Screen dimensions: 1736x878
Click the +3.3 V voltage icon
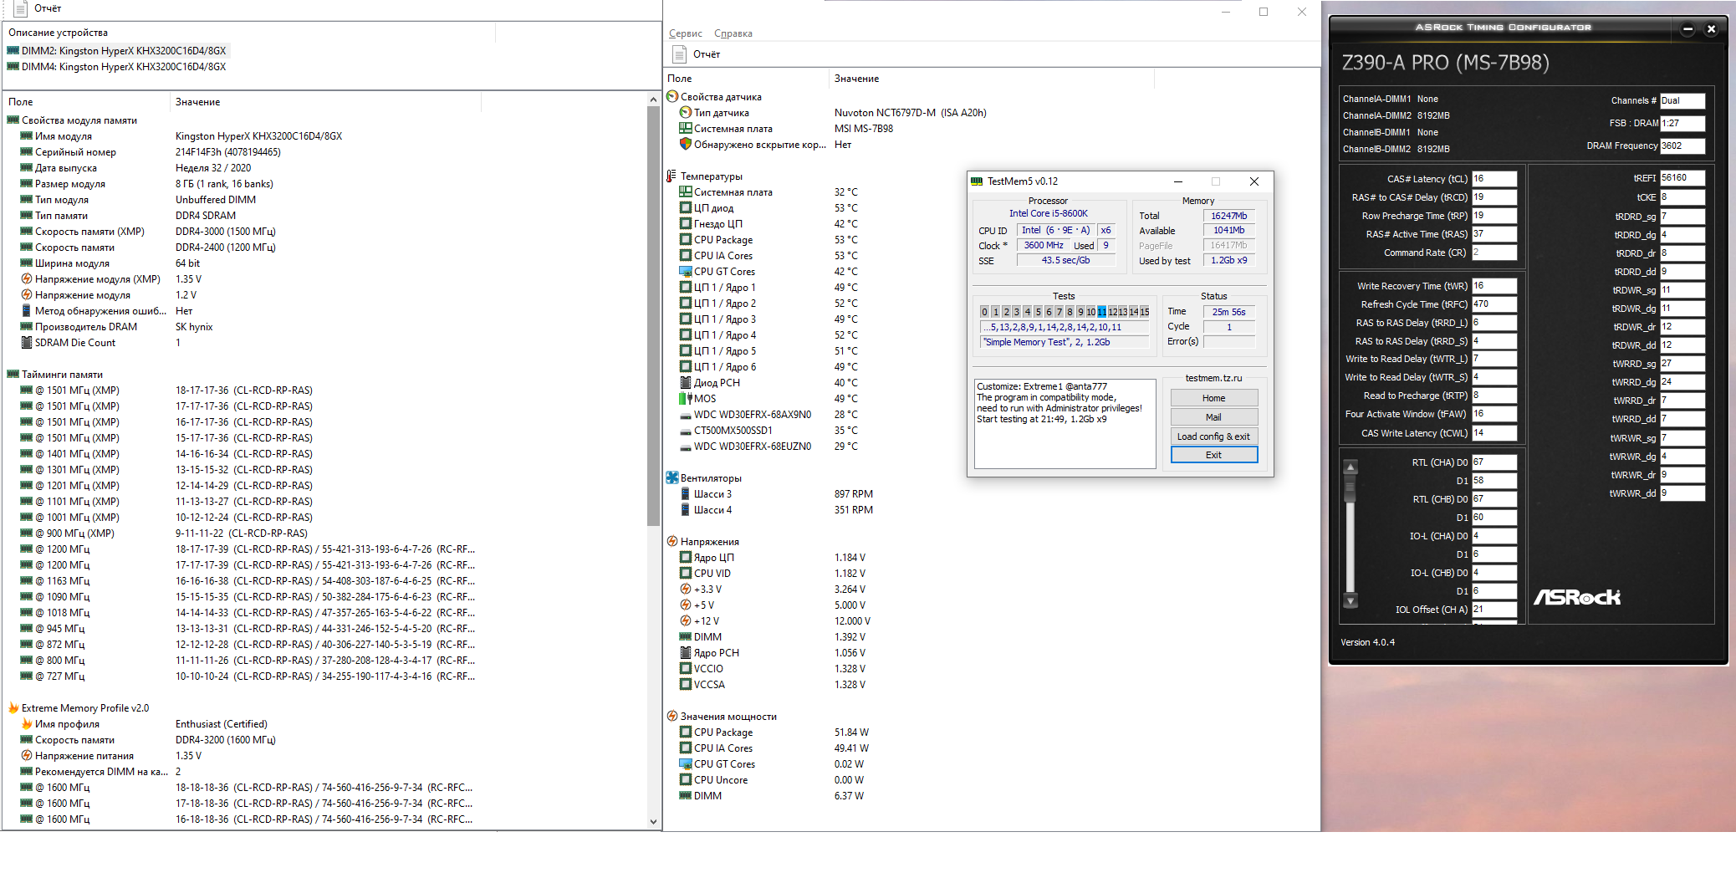point(686,590)
